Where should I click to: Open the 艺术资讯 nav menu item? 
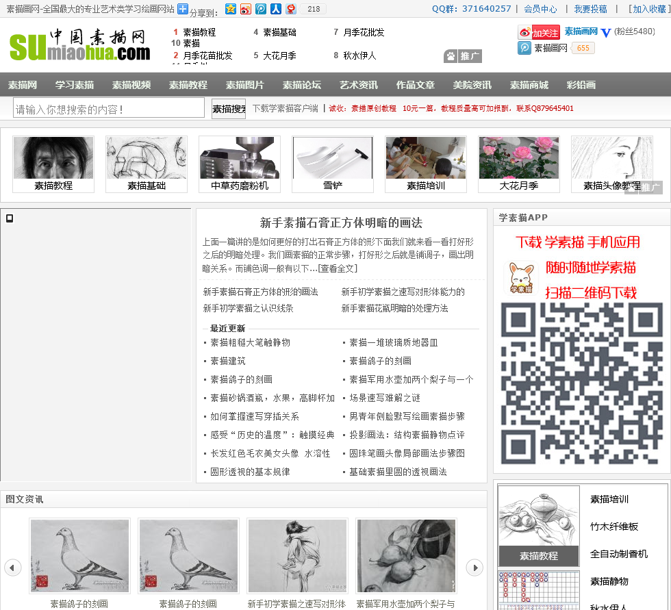pyautogui.click(x=359, y=85)
